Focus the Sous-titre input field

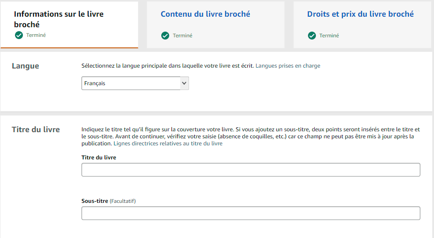click(251, 213)
